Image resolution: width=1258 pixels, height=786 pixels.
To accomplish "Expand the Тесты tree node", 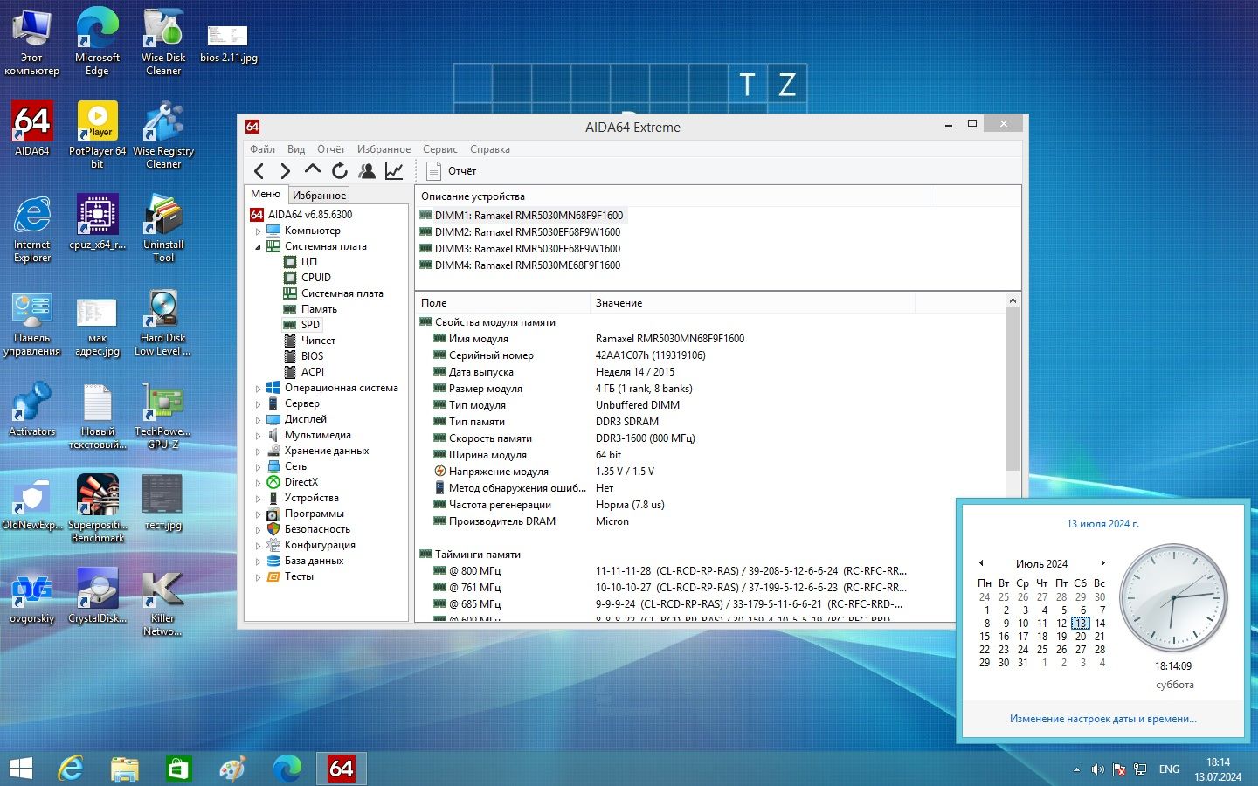I will [258, 577].
